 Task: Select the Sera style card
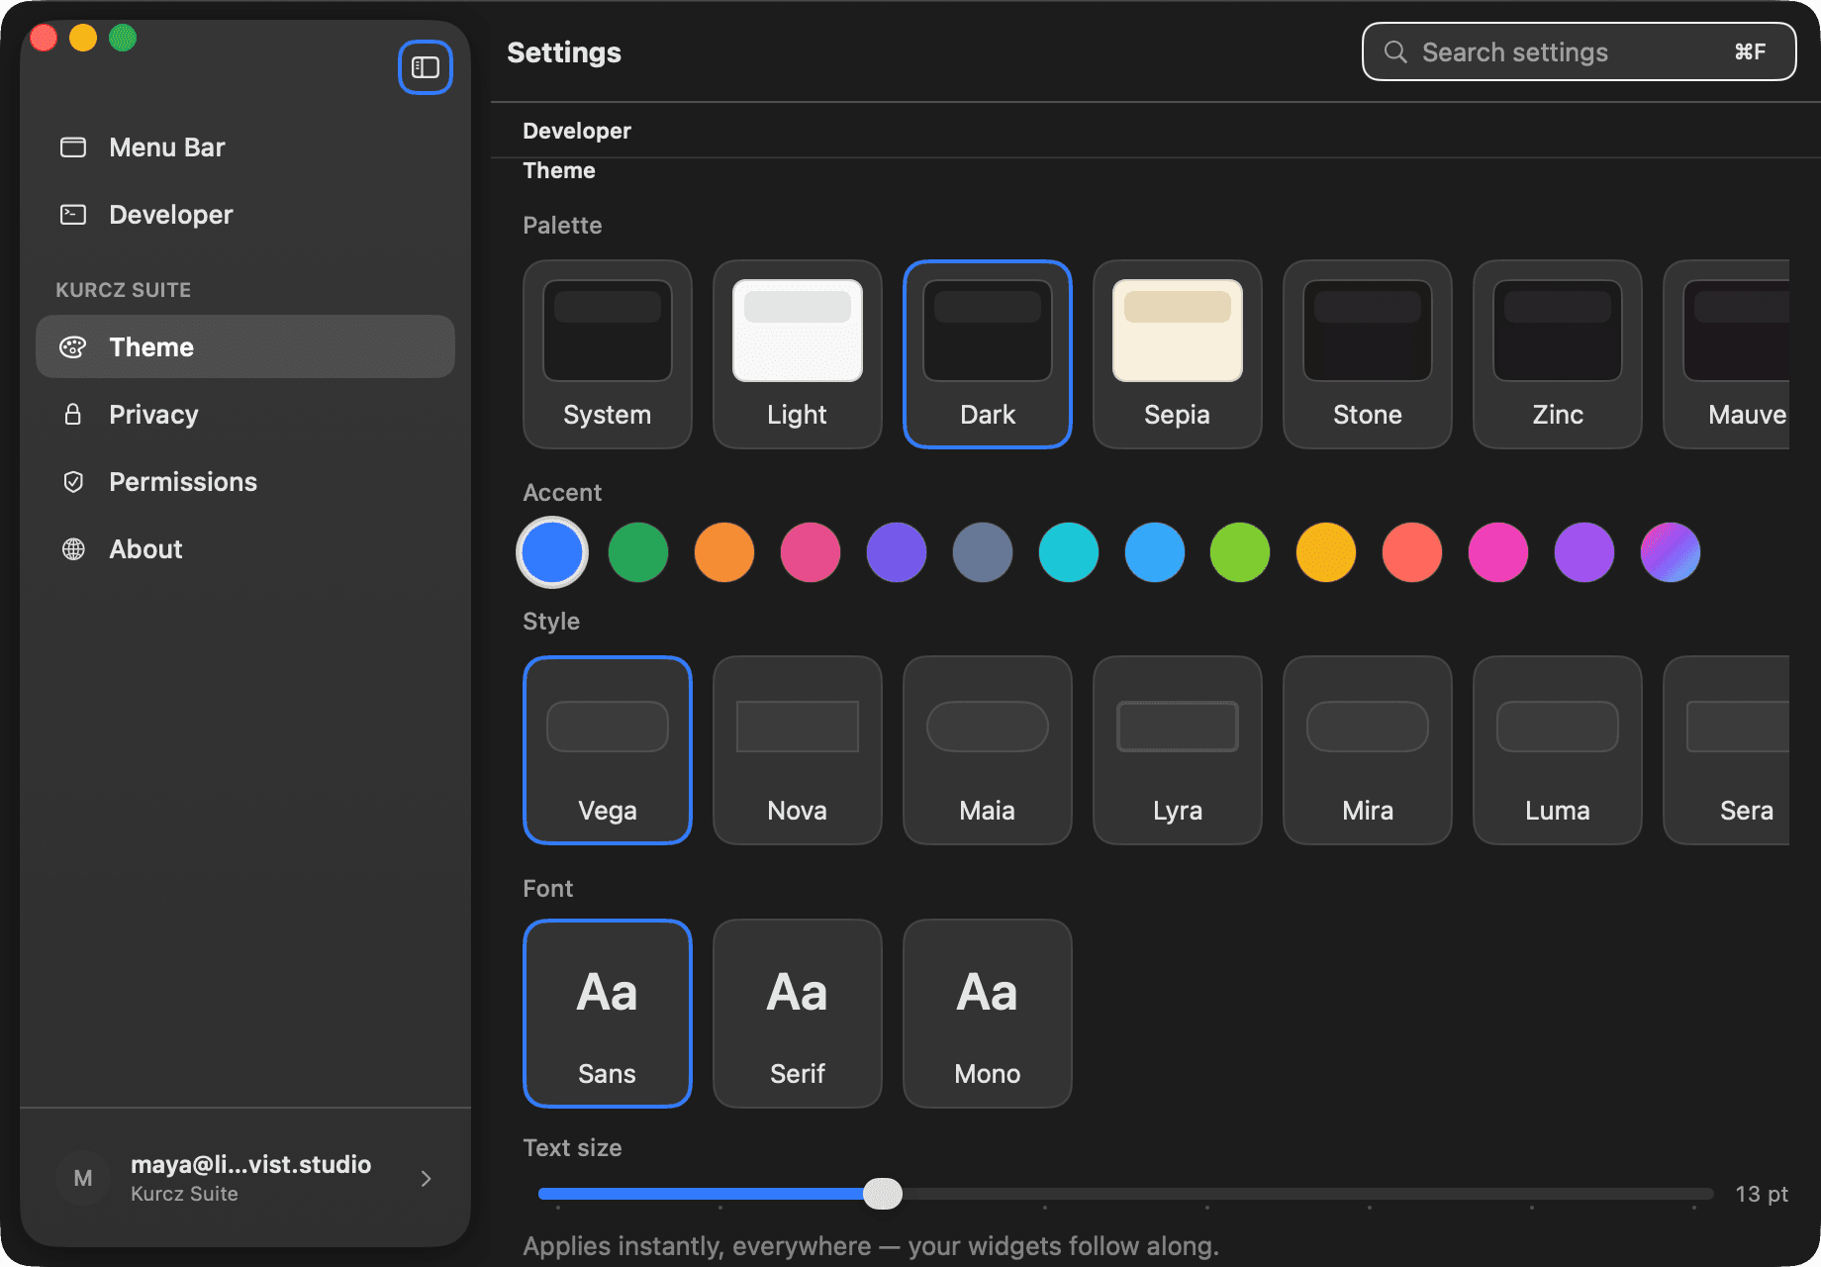pyautogui.click(x=1727, y=750)
